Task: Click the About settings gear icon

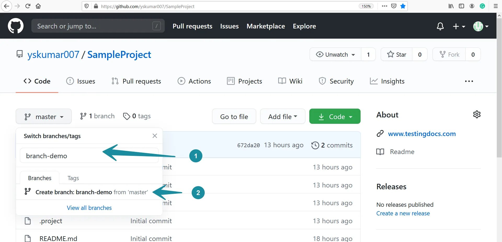Action: pos(477,114)
